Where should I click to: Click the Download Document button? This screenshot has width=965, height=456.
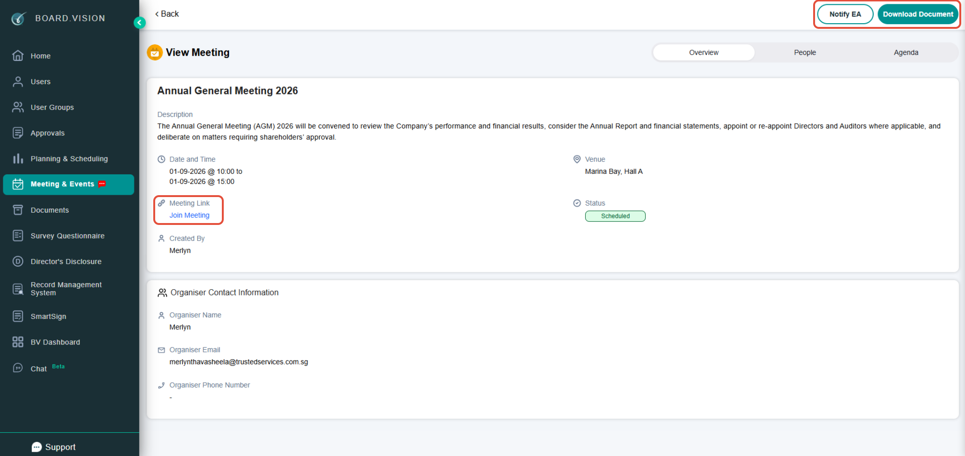[x=918, y=14]
